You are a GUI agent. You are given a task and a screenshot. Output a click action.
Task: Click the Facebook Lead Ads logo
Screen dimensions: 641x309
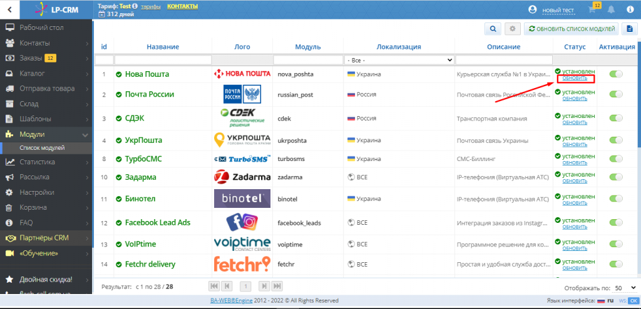click(242, 222)
